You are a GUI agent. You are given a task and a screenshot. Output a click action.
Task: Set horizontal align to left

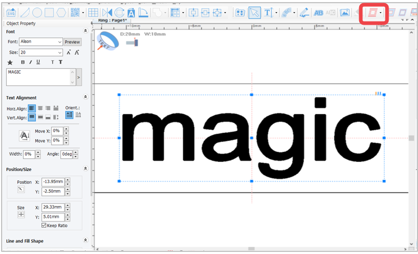[x=32, y=108]
